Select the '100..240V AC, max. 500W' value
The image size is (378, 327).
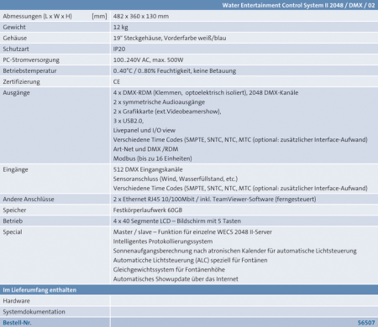[148, 60]
